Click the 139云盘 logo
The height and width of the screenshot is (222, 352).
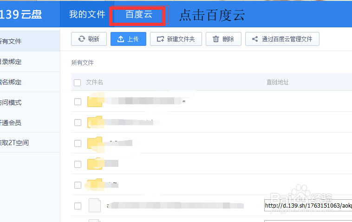(20, 14)
